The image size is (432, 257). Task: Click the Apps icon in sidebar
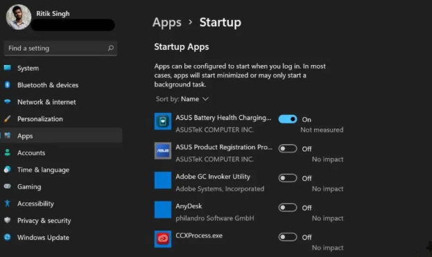coord(8,135)
